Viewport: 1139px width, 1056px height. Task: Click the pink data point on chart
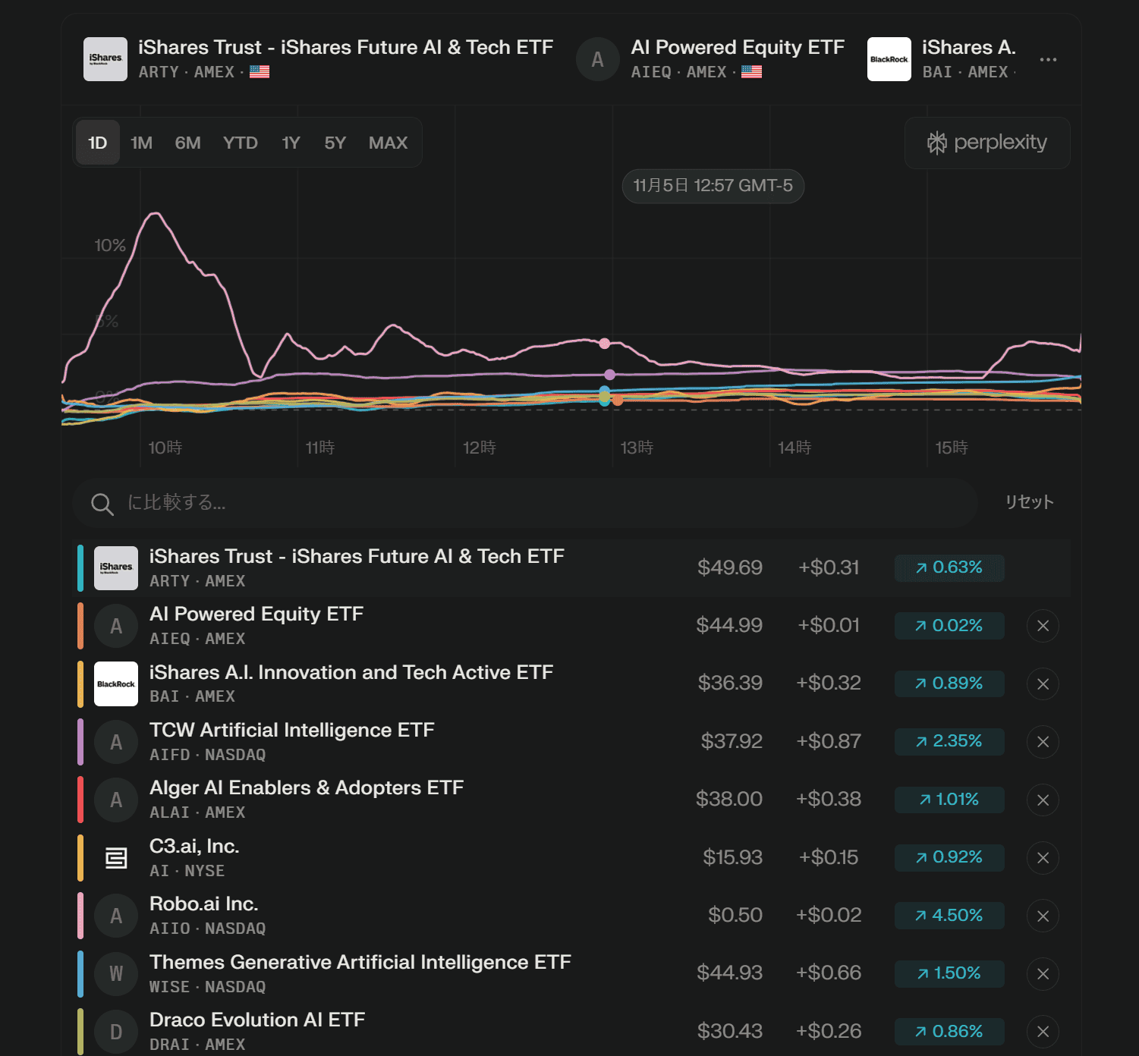604,344
